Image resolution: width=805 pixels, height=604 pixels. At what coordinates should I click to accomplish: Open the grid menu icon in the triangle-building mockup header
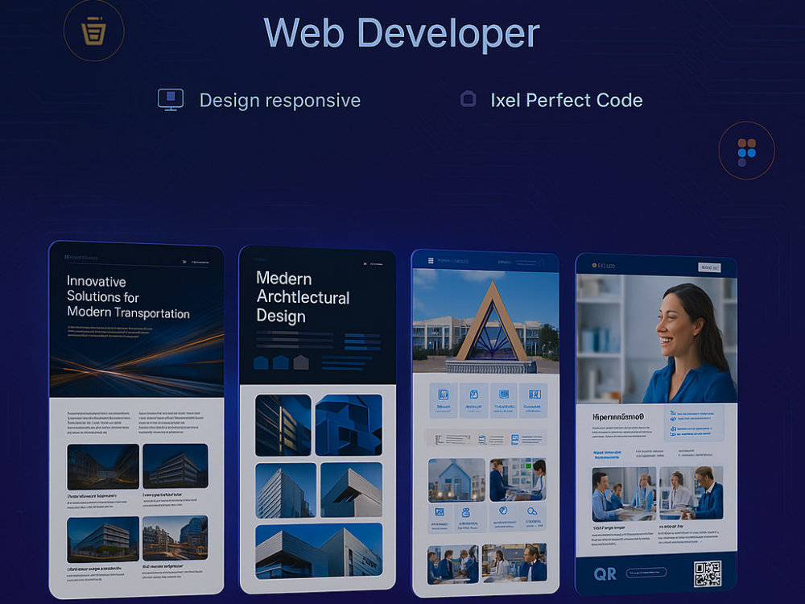coord(431,260)
